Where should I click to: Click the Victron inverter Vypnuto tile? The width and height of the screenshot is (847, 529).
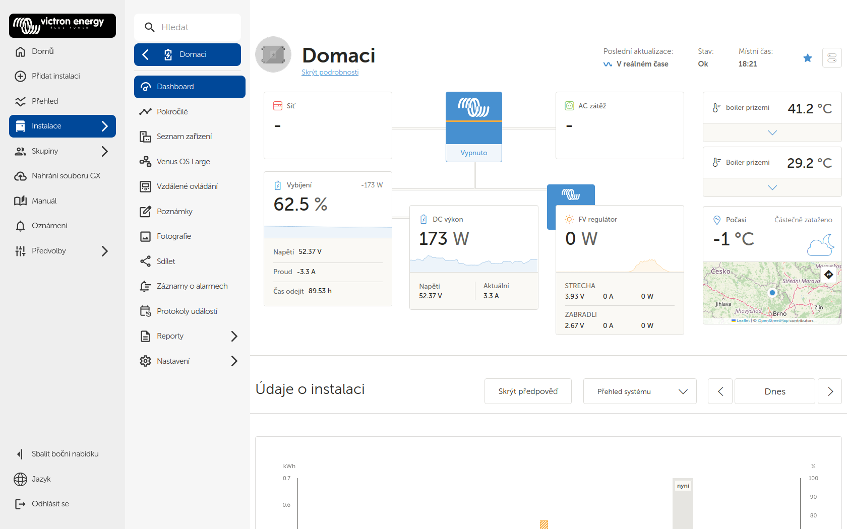click(x=473, y=126)
